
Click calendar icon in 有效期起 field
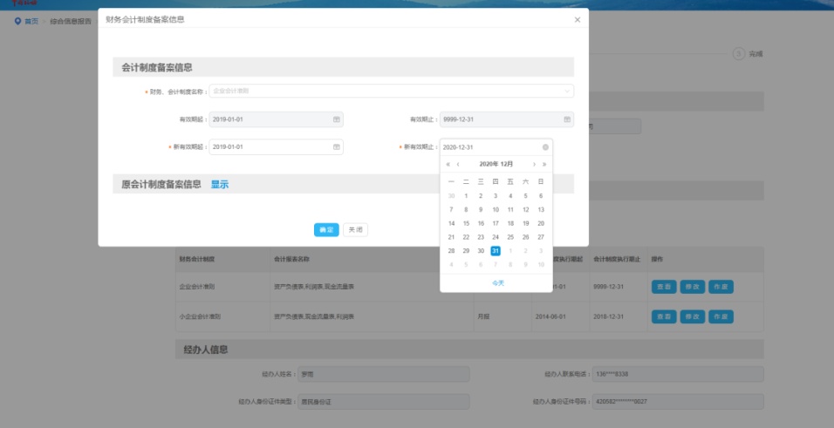pos(337,119)
